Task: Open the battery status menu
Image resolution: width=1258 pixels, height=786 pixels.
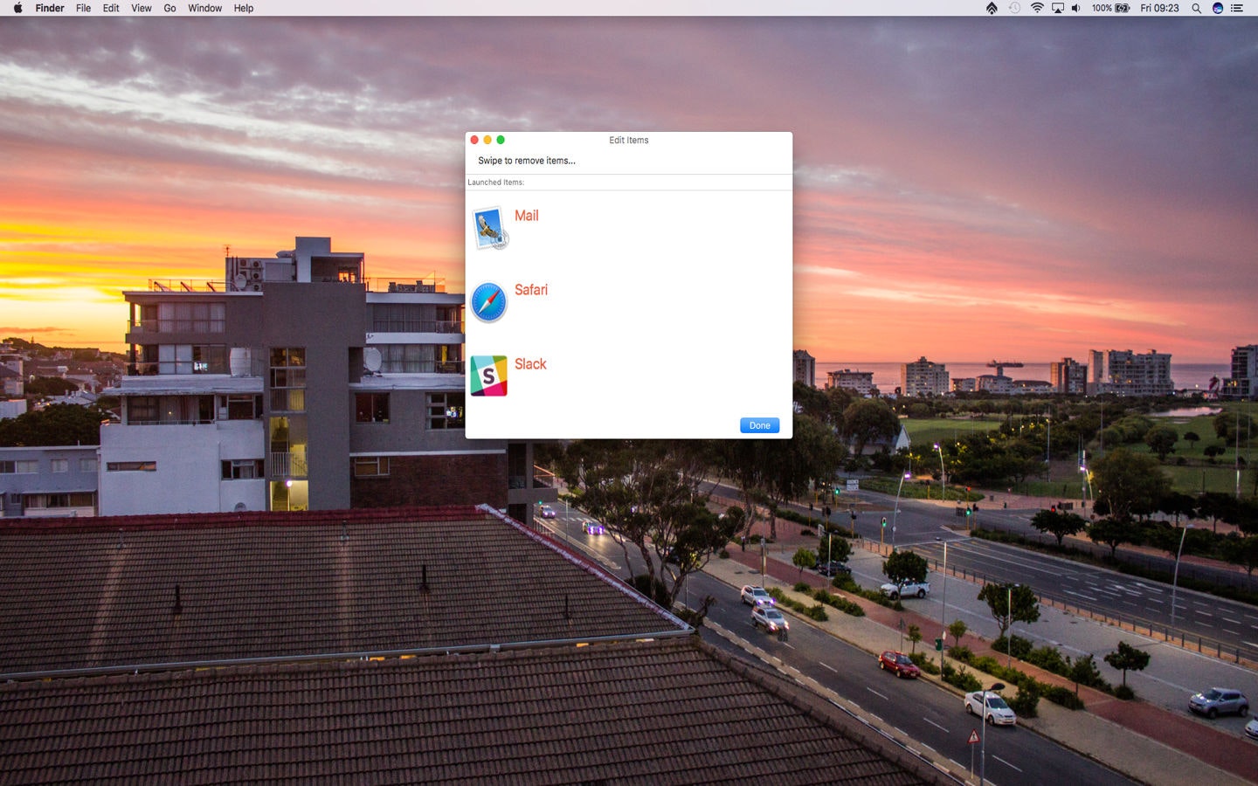Action: (x=1110, y=8)
